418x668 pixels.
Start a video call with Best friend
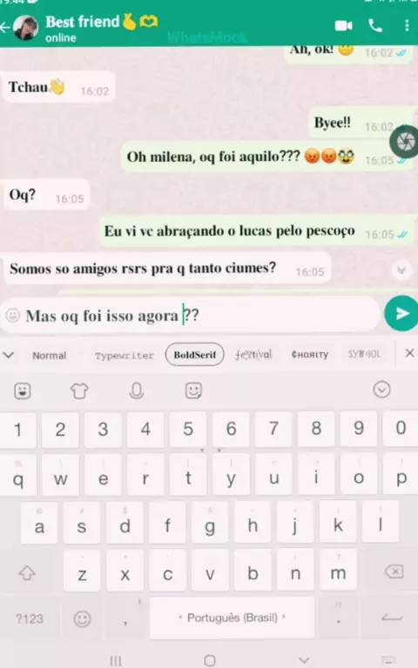[343, 26]
